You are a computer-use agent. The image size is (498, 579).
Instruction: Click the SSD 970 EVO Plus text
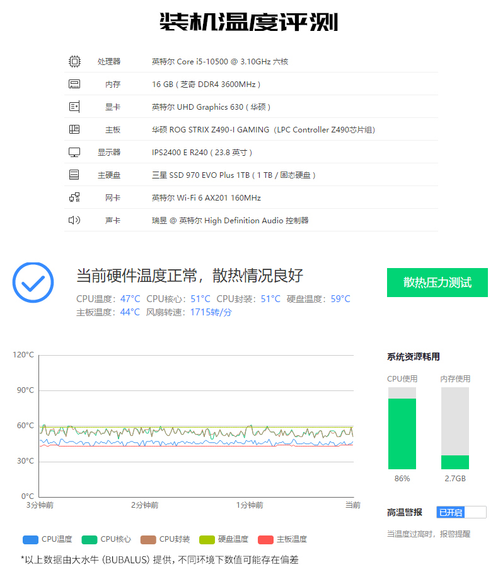(x=234, y=175)
